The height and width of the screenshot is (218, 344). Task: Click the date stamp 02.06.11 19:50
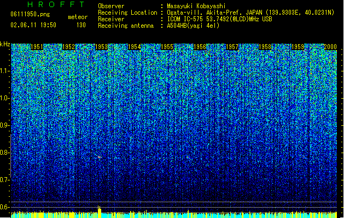click(33, 25)
